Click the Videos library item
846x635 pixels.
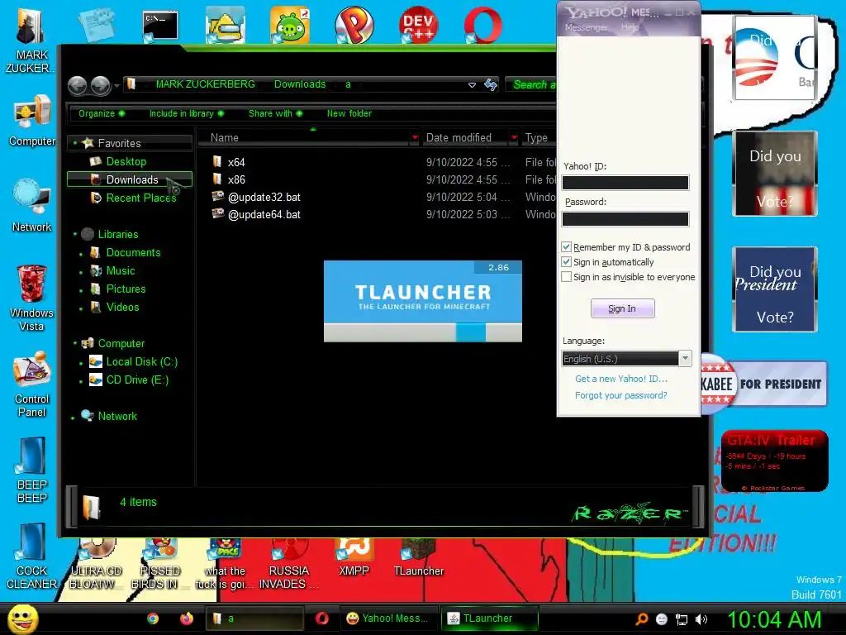point(122,307)
